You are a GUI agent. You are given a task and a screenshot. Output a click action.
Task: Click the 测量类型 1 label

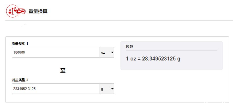coord(20,44)
